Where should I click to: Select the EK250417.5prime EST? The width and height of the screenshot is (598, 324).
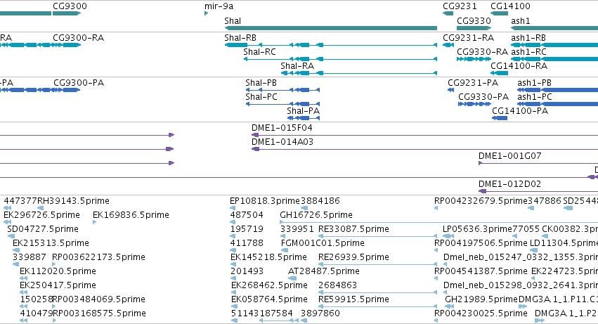[23, 292]
